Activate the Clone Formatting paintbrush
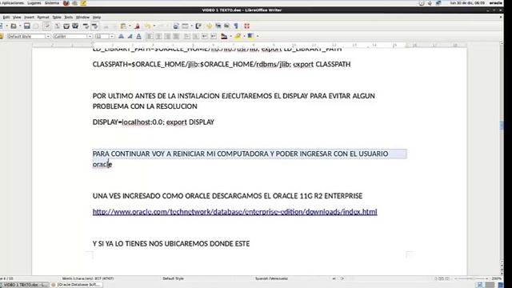This screenshot has width=512, height=288. [x=138, y=26]
